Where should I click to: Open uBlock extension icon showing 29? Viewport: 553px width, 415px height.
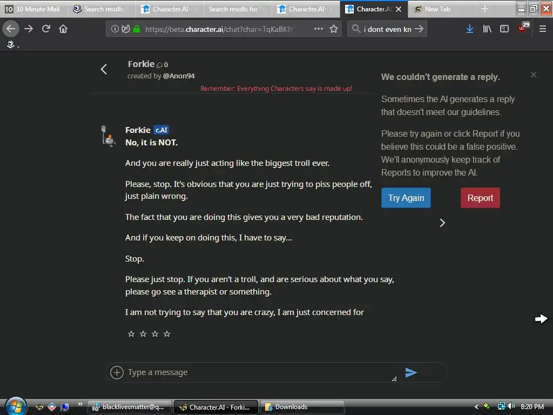pos(523,28)
